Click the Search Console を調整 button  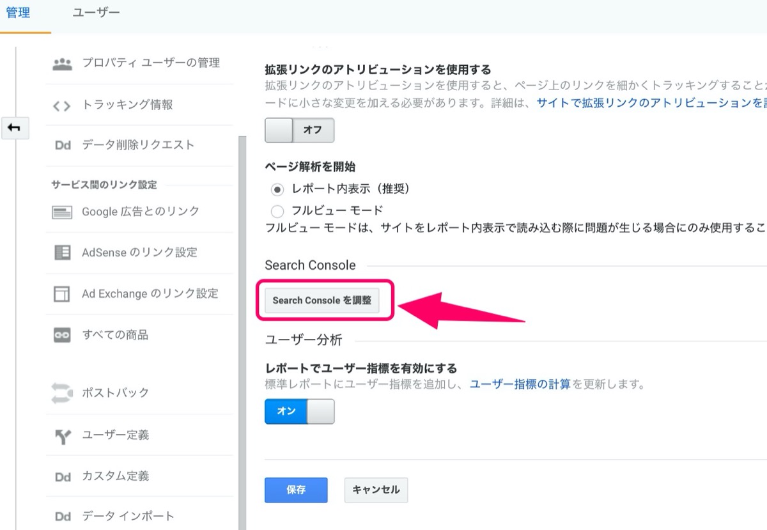tap(322, 300)
